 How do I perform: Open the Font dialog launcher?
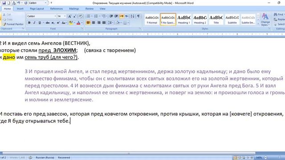click(x=82, y=29)
